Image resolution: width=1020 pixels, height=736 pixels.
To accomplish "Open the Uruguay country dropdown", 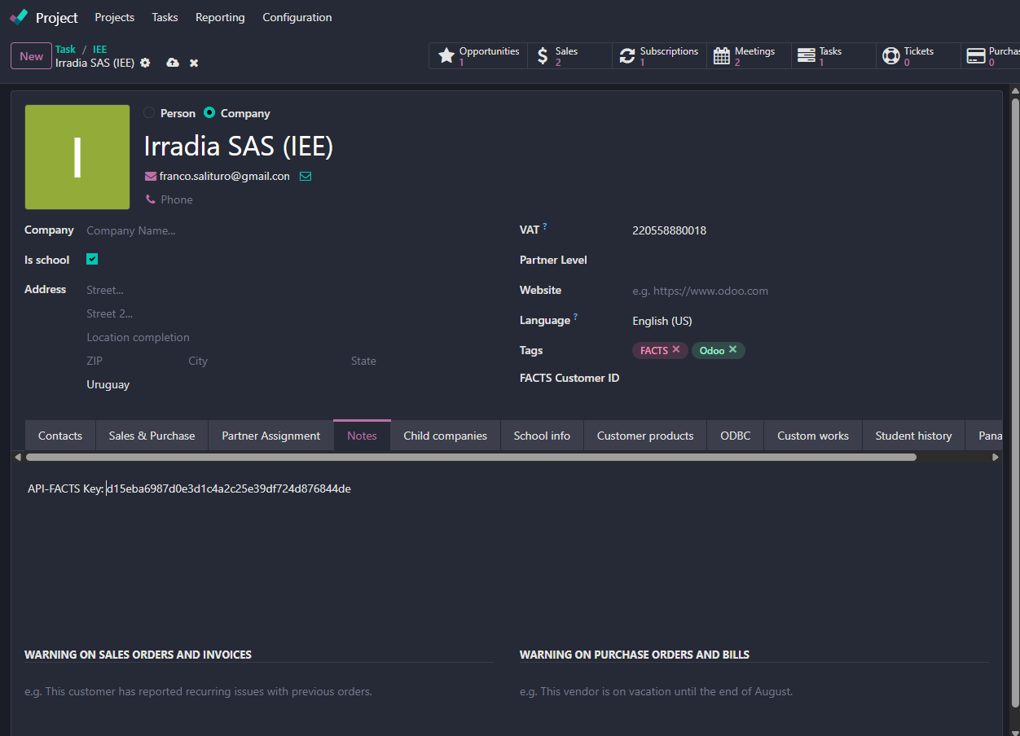I will 204,384.
